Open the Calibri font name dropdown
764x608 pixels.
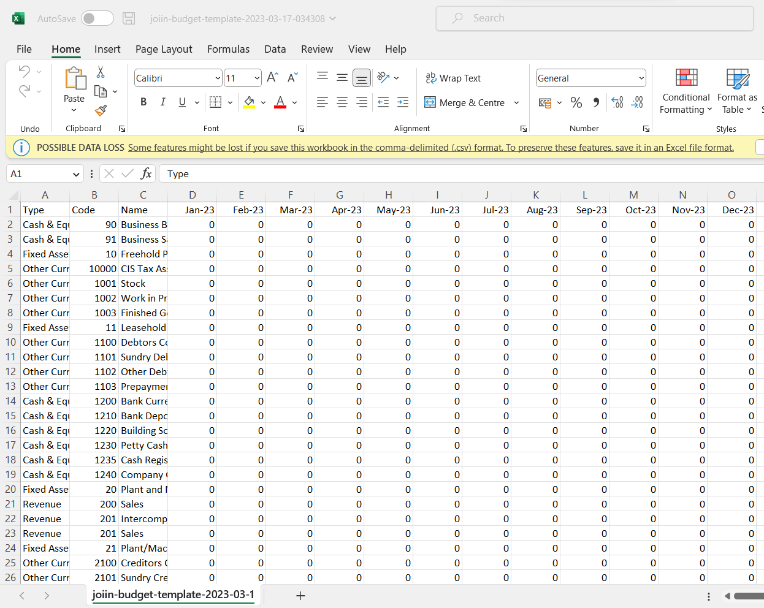tap(218, 78)
